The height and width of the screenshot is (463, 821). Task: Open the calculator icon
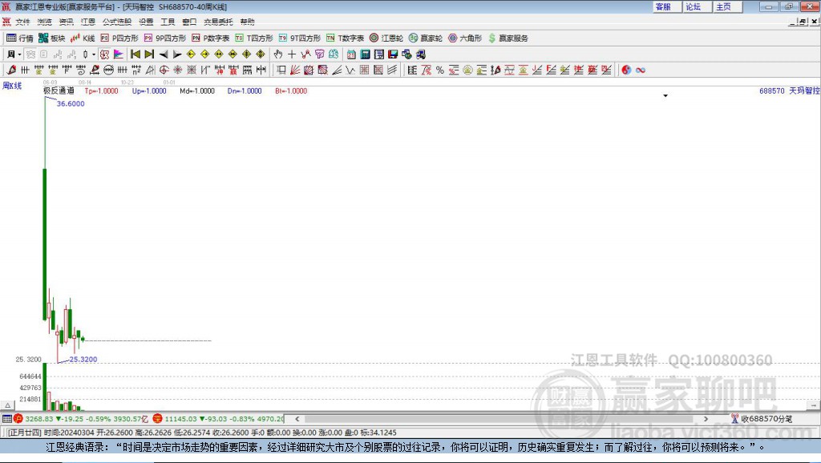tap(365, 54)
